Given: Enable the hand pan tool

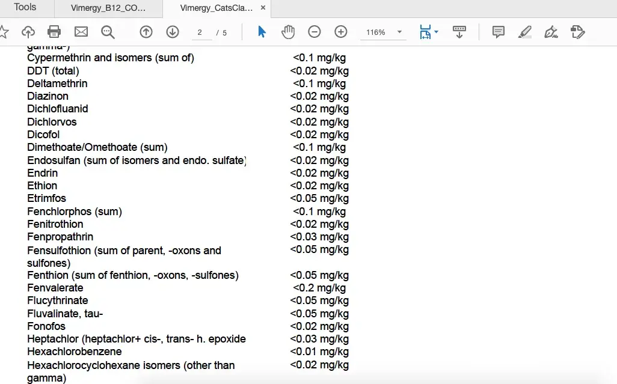Looking at the screenshot, I should pyautogui.click(x=288, y=32).
